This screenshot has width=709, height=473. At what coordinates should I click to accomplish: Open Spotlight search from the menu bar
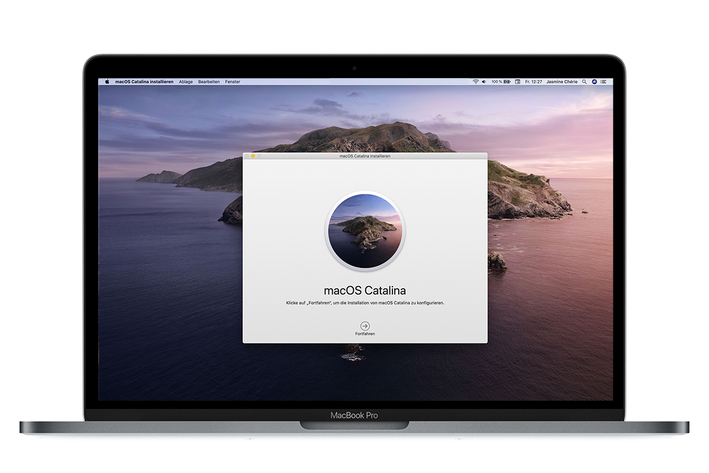584,82
